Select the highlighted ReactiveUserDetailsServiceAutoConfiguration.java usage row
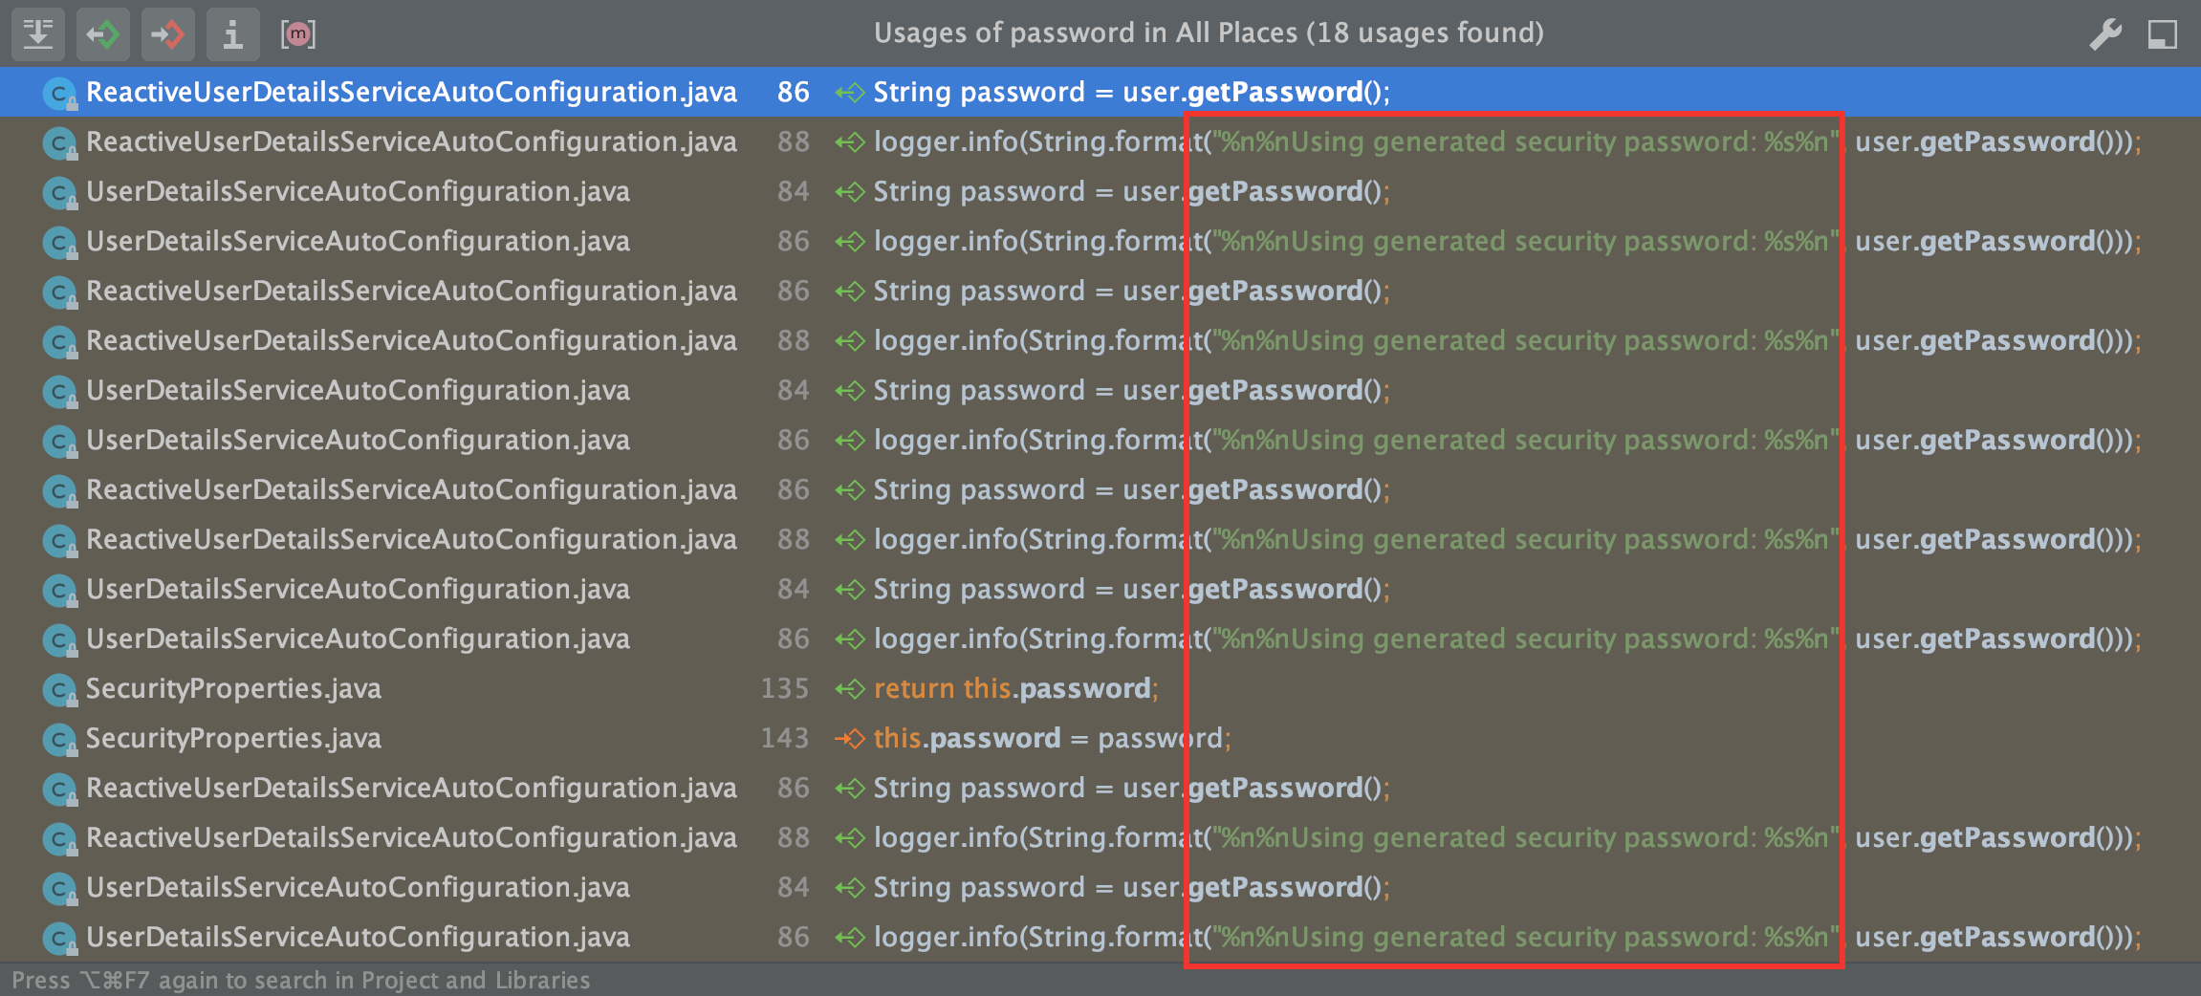Screen dimensions: 2201x996 411,93
